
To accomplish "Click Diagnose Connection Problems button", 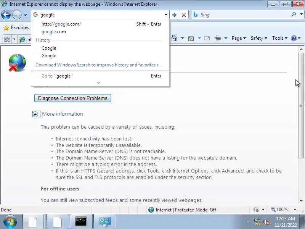I will pos(72,98).
